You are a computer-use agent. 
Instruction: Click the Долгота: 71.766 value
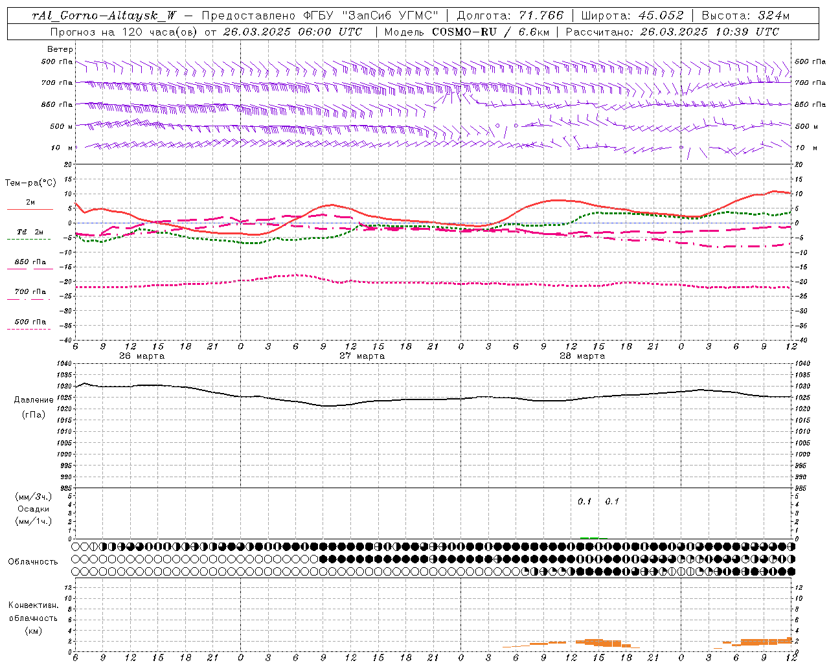tap(510, 16)
